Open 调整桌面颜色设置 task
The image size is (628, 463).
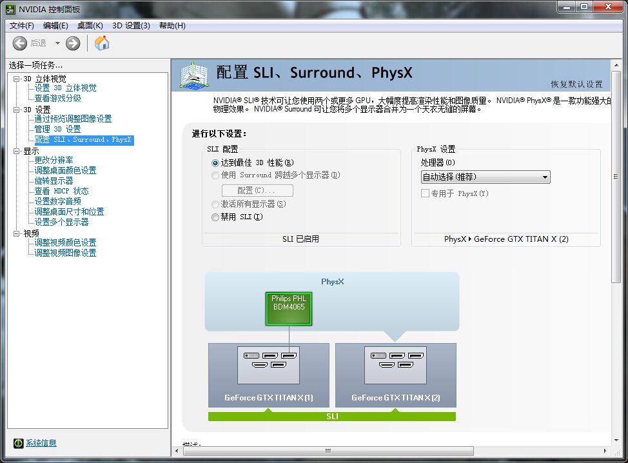[65, 171]
